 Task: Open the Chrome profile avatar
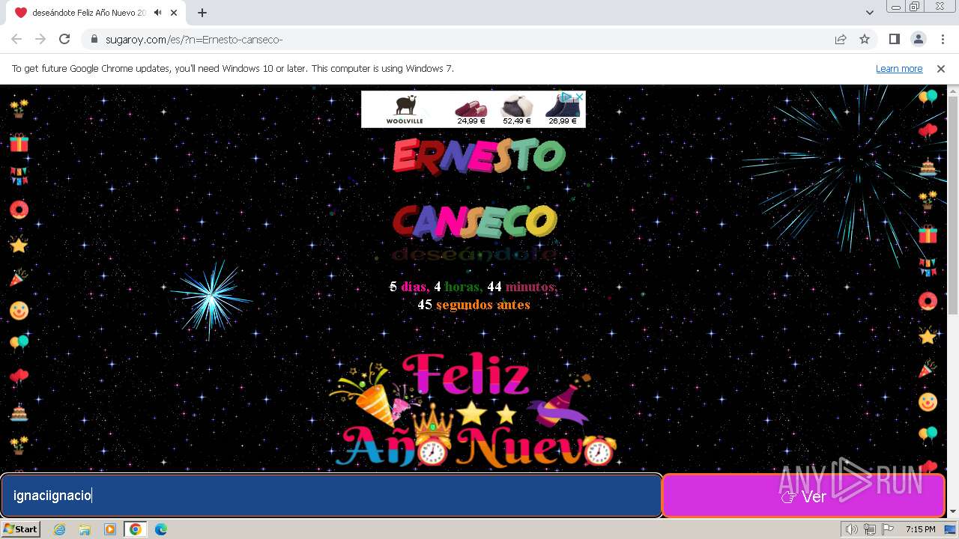pyautogui.click(x=918, y=39)
